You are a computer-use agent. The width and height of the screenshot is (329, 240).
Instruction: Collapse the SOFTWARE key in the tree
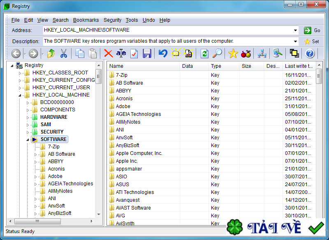(x=28, y=139)
